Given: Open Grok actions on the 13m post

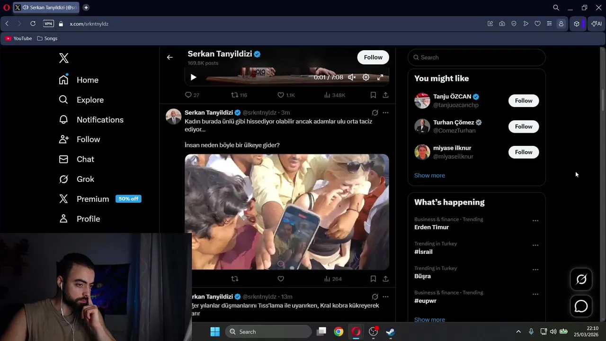Looking at the screenshot, I should tap(375, 297).
